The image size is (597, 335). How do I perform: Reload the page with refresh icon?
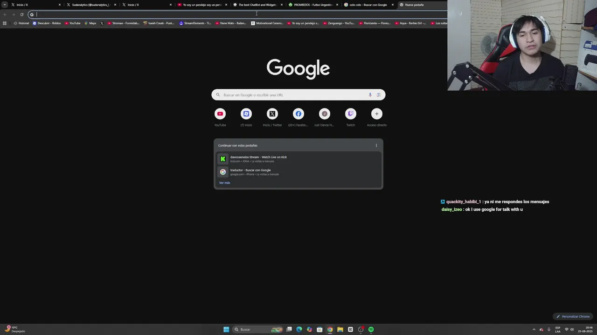coord(22,14)
